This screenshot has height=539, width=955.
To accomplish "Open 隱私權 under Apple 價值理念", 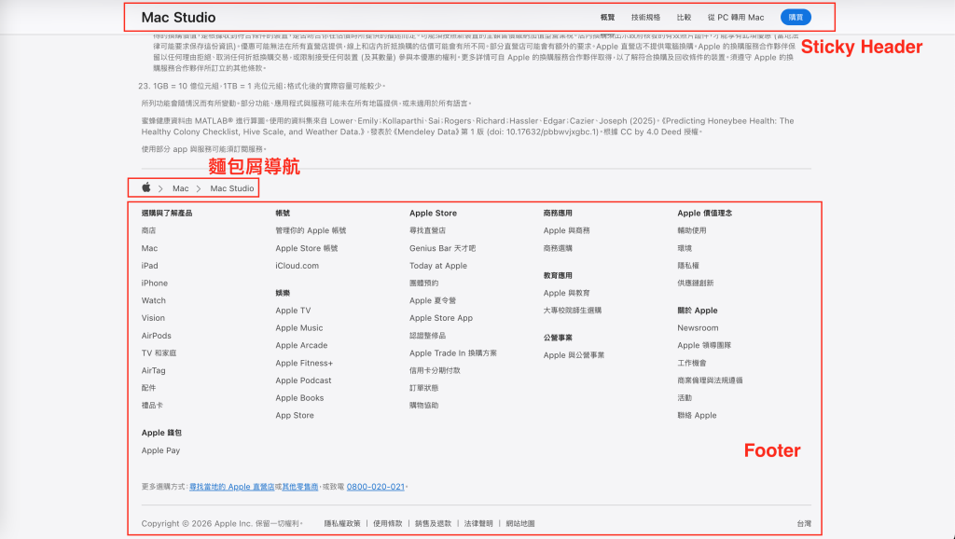I will 688,266.
